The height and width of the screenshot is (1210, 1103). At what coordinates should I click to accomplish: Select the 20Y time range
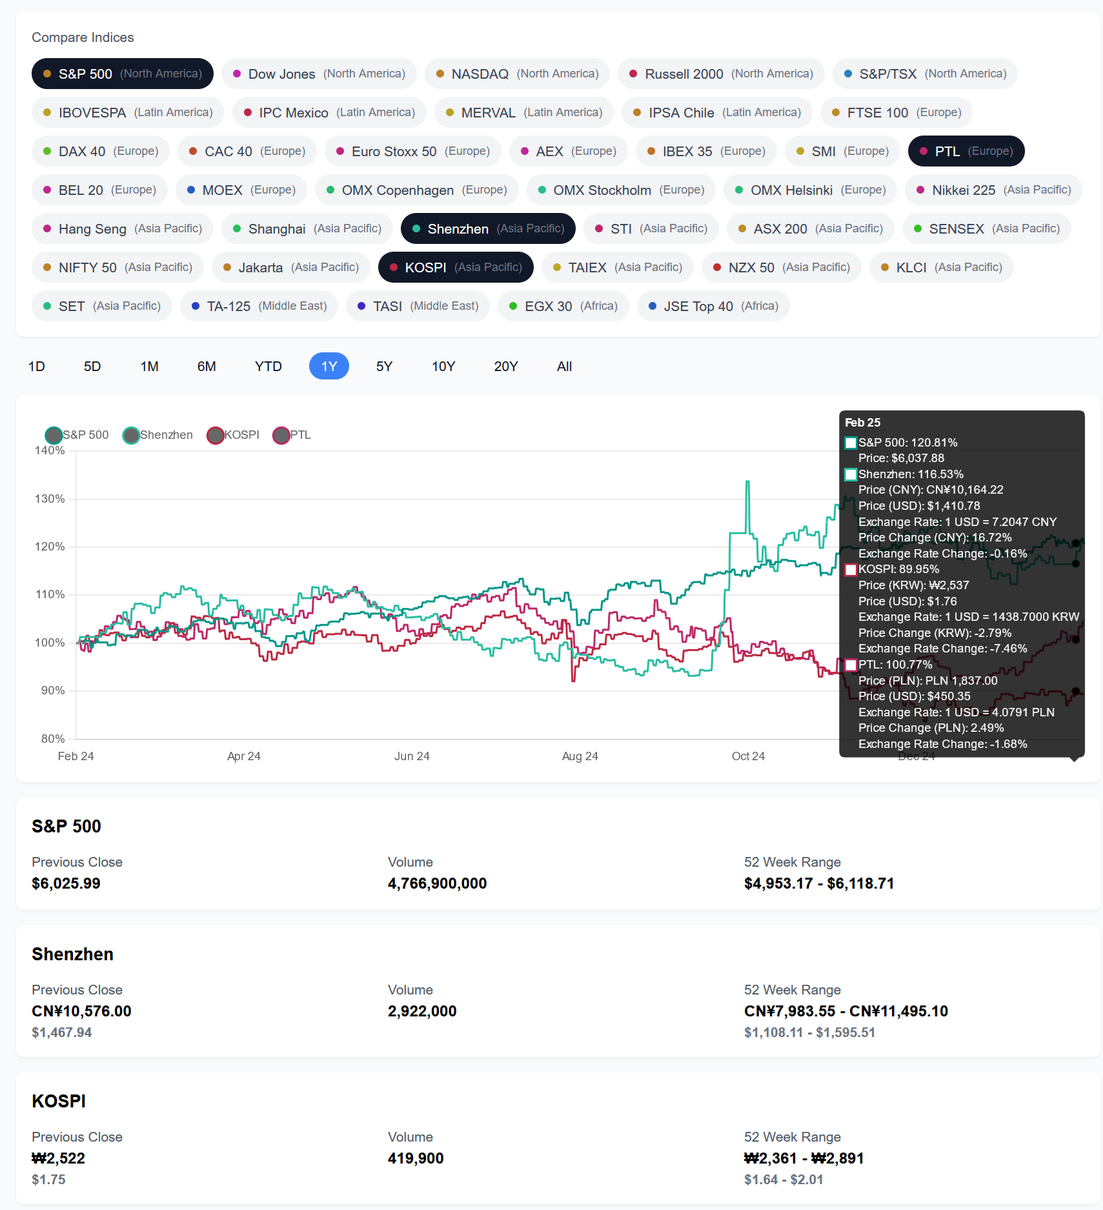[x=506, y=366]
